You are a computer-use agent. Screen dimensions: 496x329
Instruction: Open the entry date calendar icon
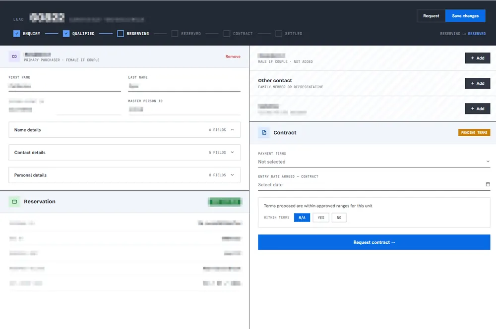point(488,184)
